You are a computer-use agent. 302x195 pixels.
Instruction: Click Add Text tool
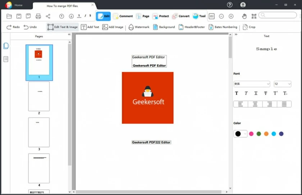pos(90,27)
